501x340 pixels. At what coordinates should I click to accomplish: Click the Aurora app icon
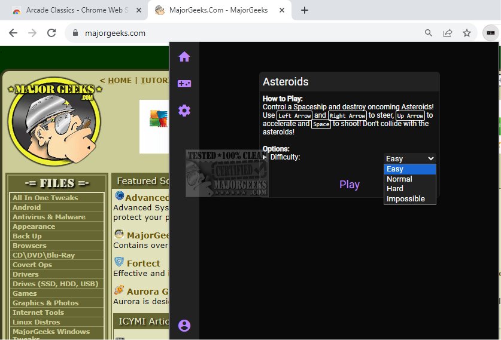click(x=119, y=290)
